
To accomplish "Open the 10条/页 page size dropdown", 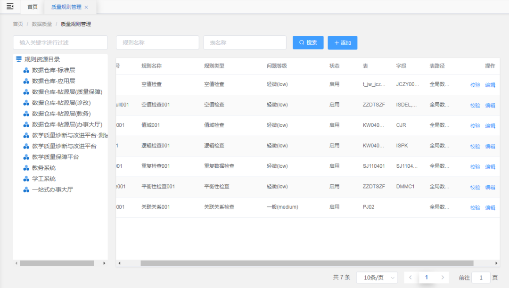I will coord(376,278).
